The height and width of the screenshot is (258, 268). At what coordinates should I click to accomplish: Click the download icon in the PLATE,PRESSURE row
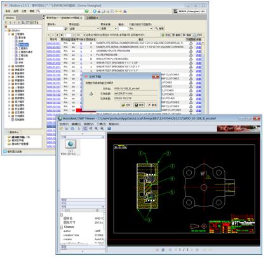point(191,55)
